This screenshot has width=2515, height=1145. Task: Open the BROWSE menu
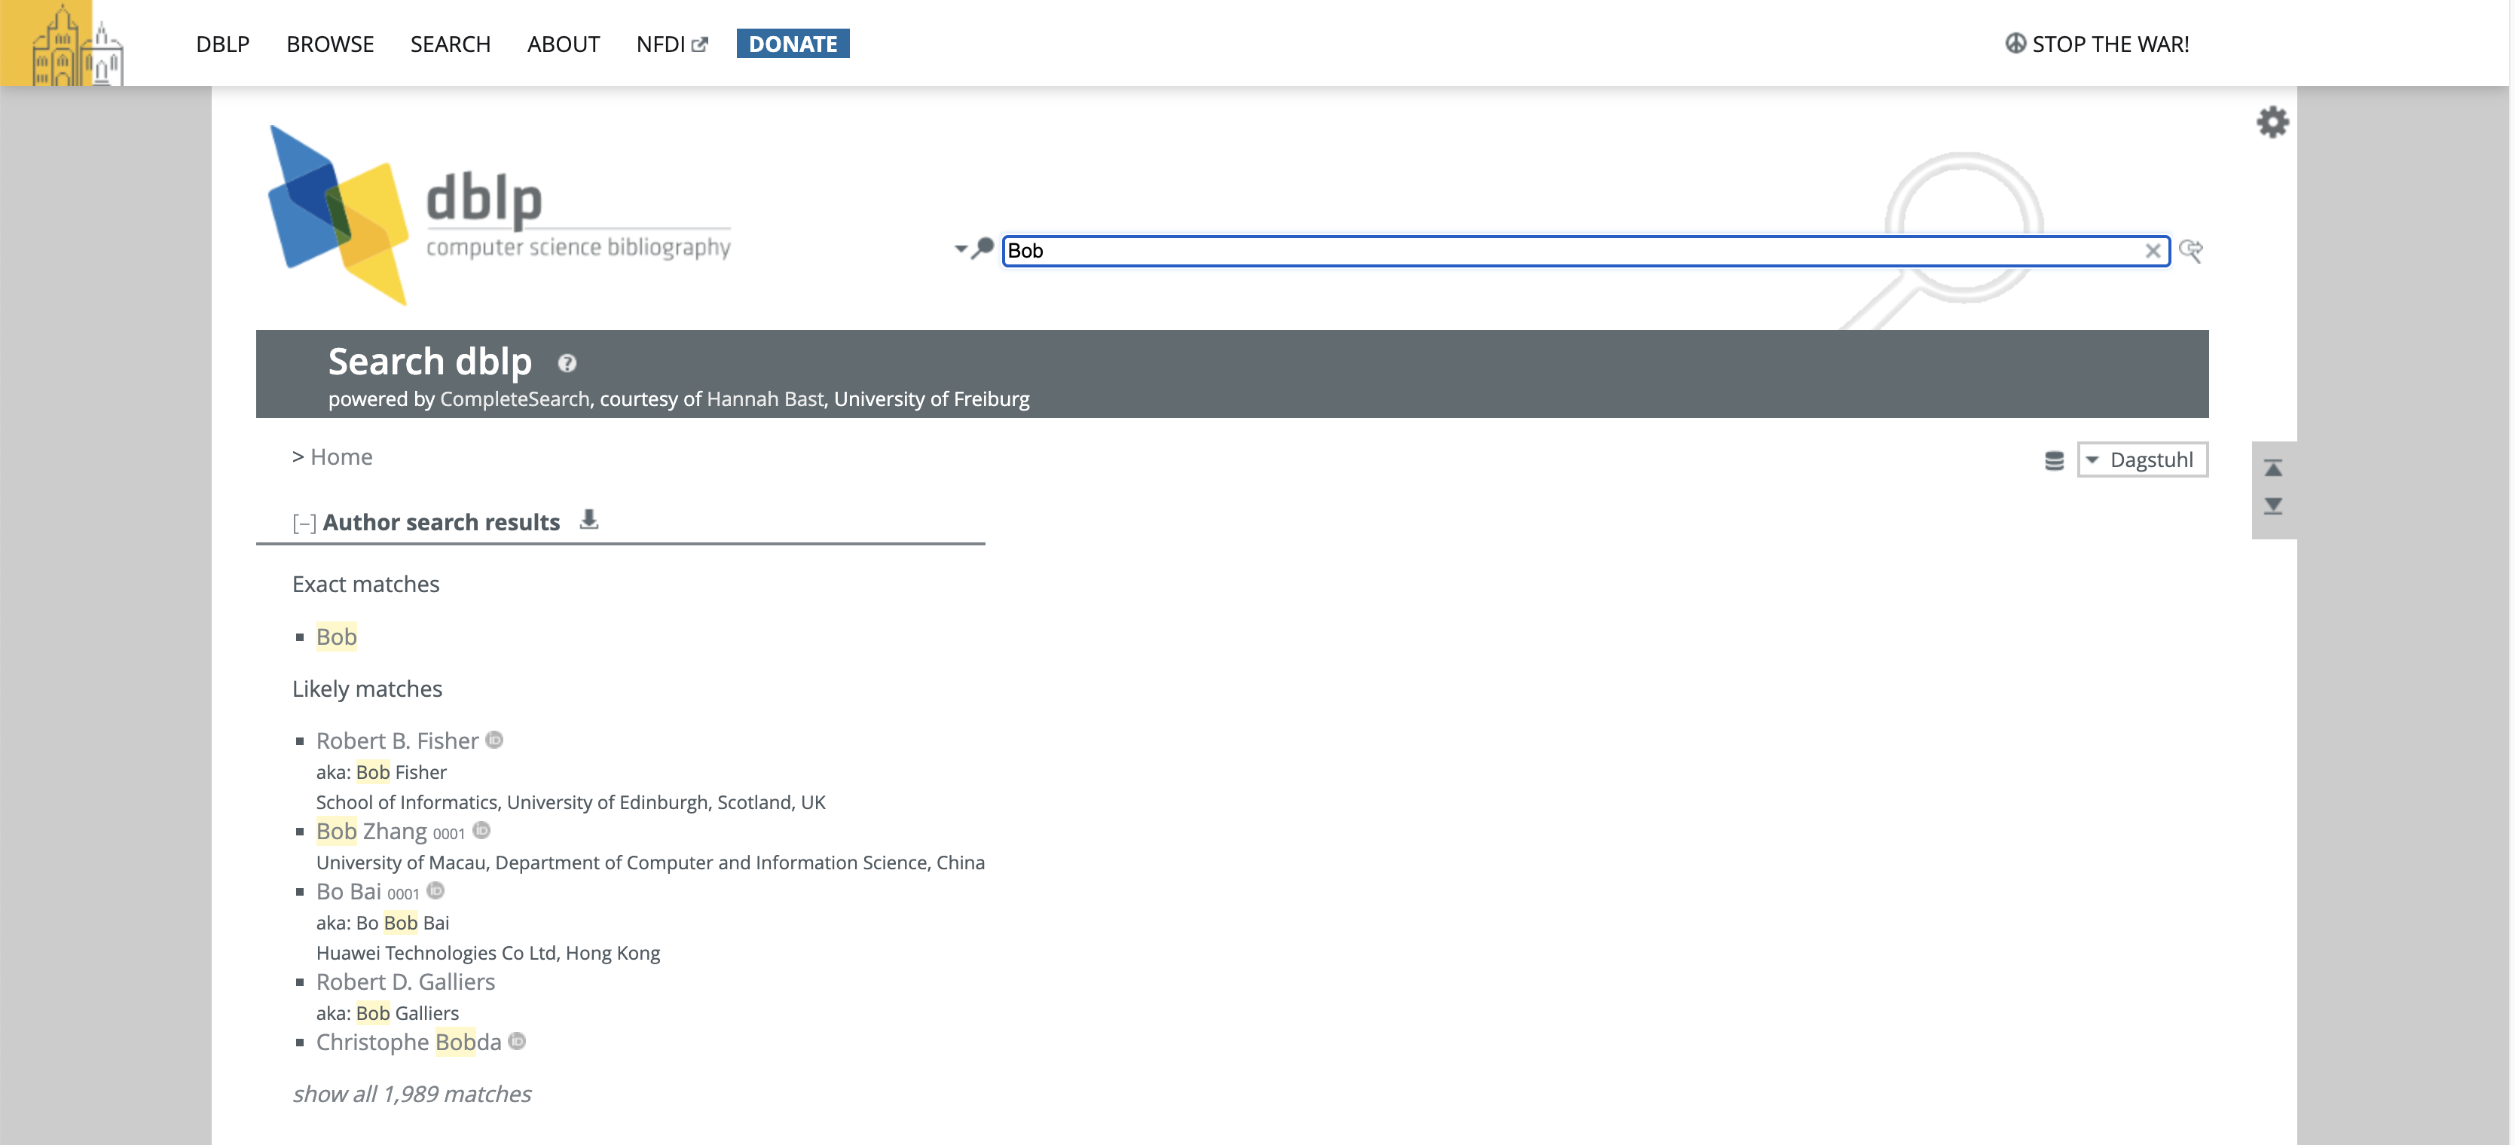tap(330, 44)
